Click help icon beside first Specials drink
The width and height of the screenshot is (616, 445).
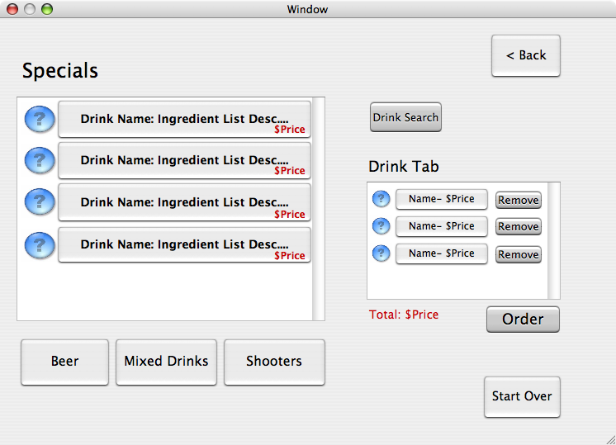coord(40,120)
